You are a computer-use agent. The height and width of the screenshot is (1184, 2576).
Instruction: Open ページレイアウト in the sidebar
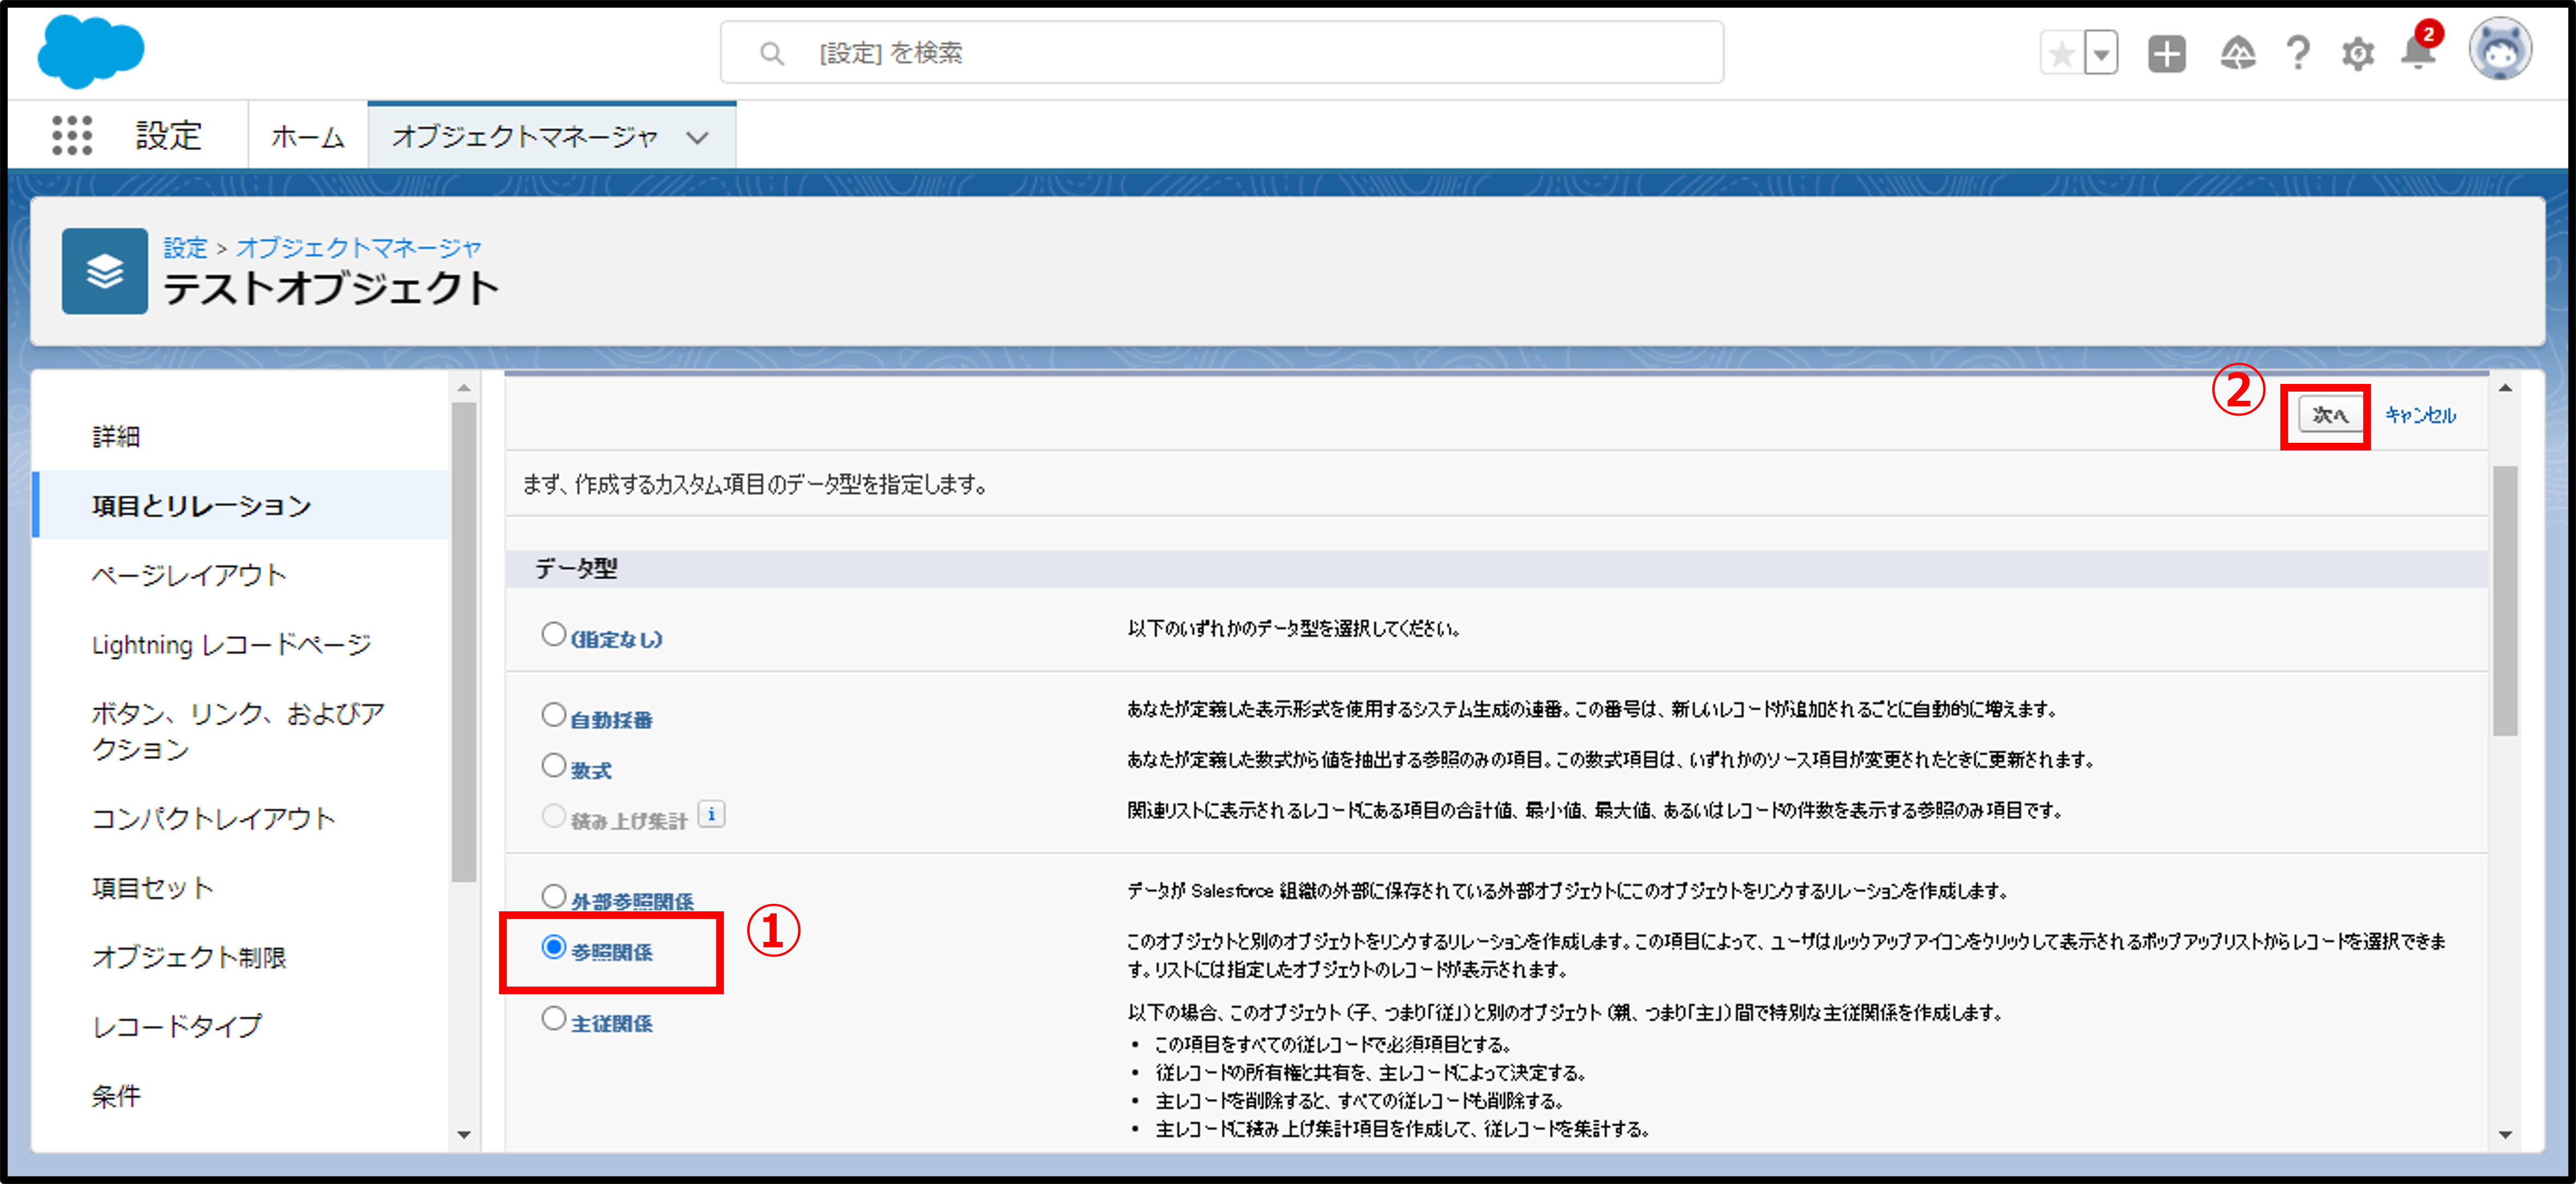click(189, 575)
